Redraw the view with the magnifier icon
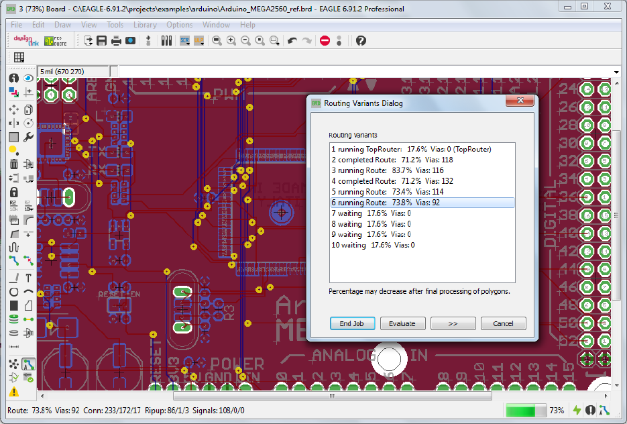Screen dimensions: 627x424 260,40
